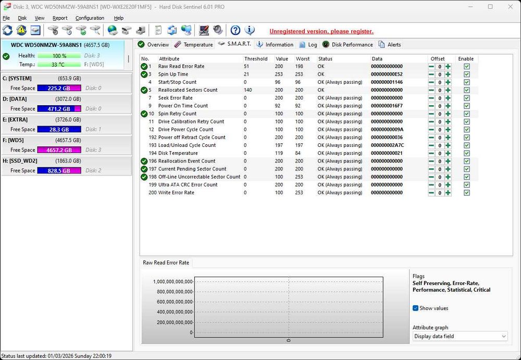The image size is (521, 360).
Task: Toggle Enable checkbox for Start/Stop Count
Action: pyautogui.click(x=466, y=82)
